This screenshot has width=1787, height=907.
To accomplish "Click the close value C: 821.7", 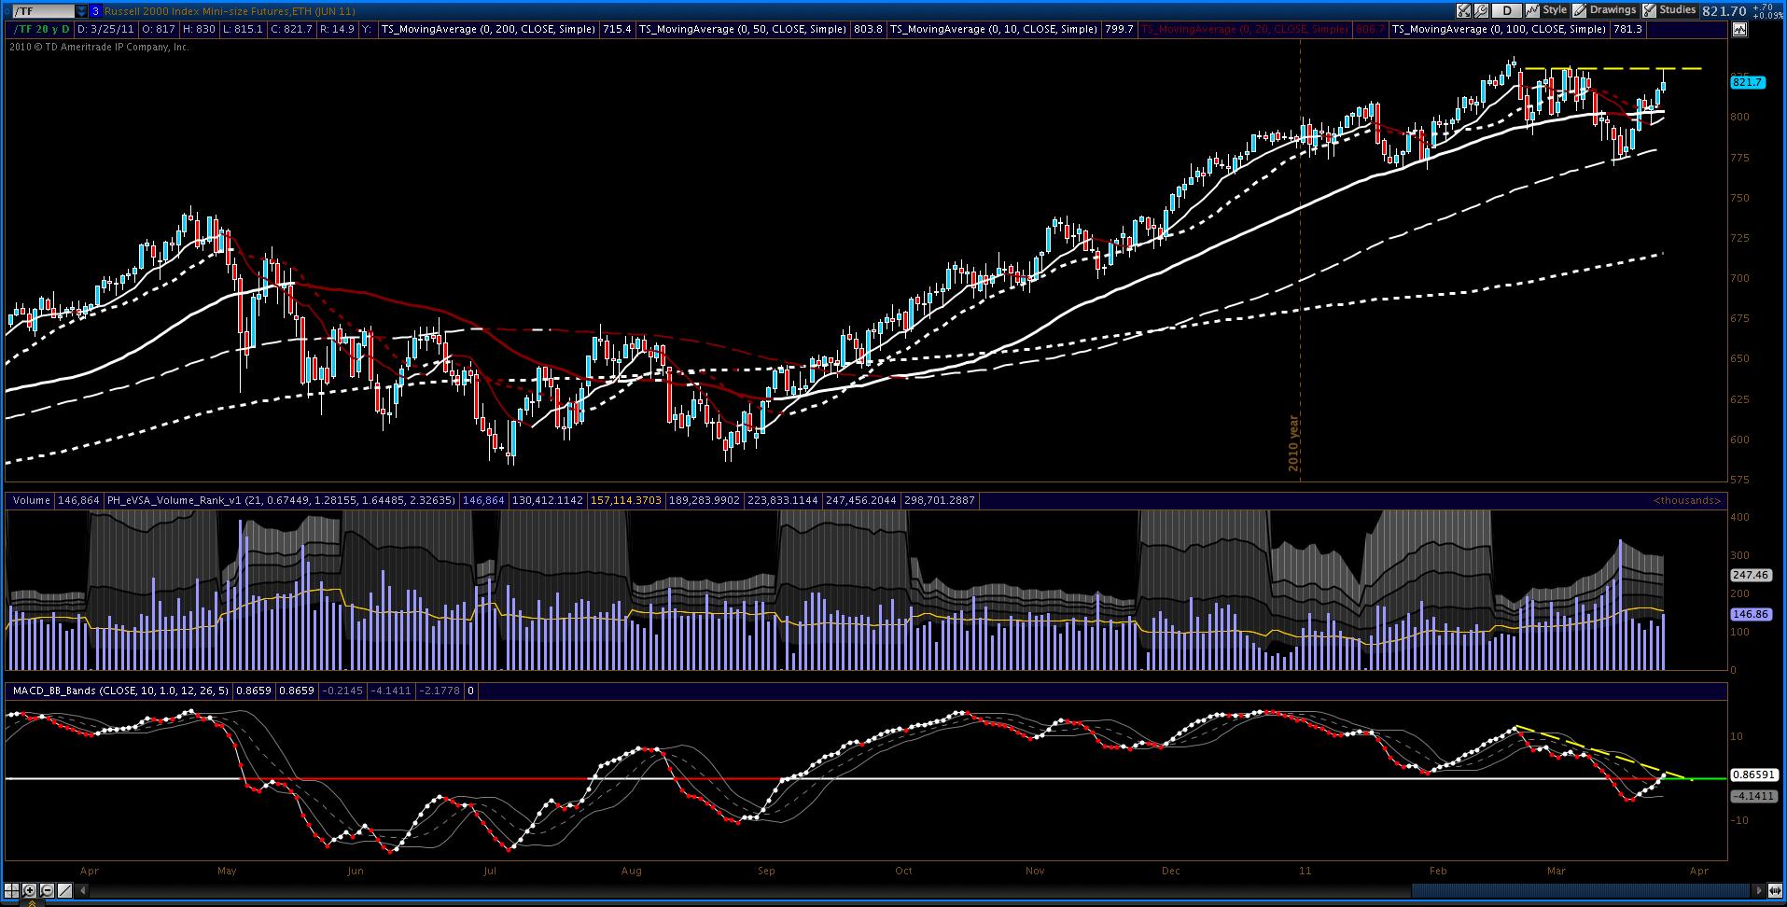I will pos(291,29).
